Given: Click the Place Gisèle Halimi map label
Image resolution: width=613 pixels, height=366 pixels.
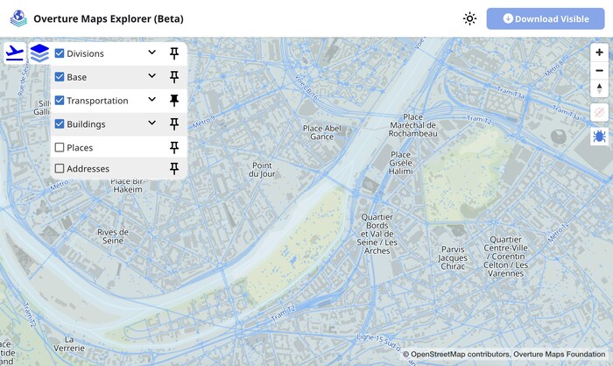Looking at the screenshot, I should (401, 163).
